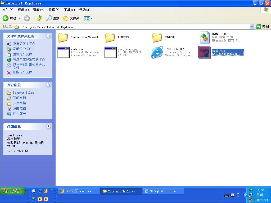Select the iedw.exe file icon

63,52
